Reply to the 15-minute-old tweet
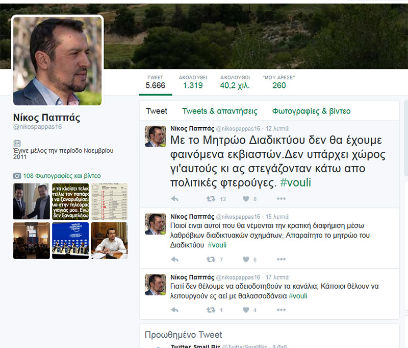This screenshot has height=348, width=408. [174, 259]
